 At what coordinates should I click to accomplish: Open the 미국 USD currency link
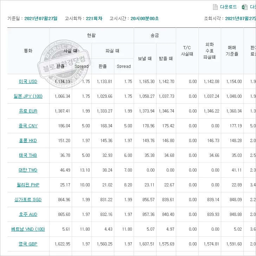28,82
